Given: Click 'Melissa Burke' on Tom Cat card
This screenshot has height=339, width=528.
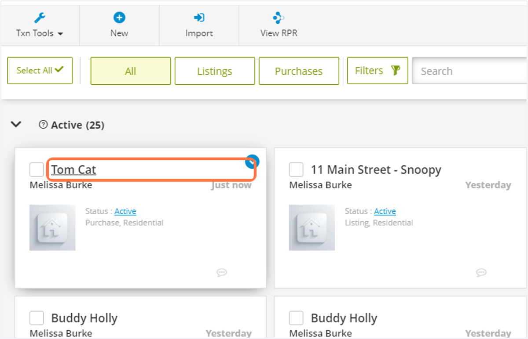Looking at the screenshot, I should tap(61, 185).
